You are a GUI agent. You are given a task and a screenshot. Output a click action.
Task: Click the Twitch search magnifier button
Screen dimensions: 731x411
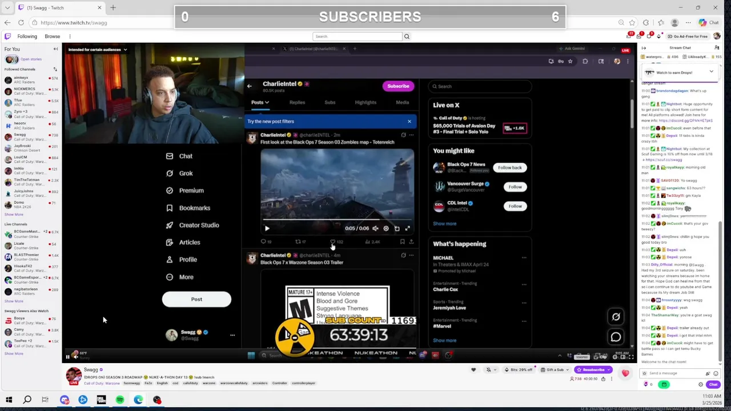407,37
